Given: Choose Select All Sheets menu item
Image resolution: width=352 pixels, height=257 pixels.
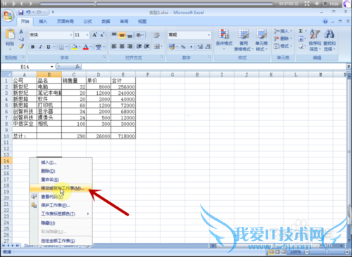Looking at the screenshot, I should 61,241.
